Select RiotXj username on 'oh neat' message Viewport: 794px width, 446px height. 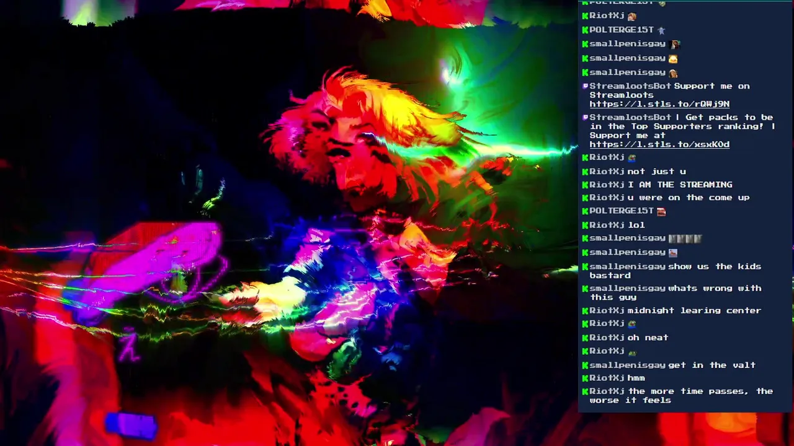click(607, 338)
